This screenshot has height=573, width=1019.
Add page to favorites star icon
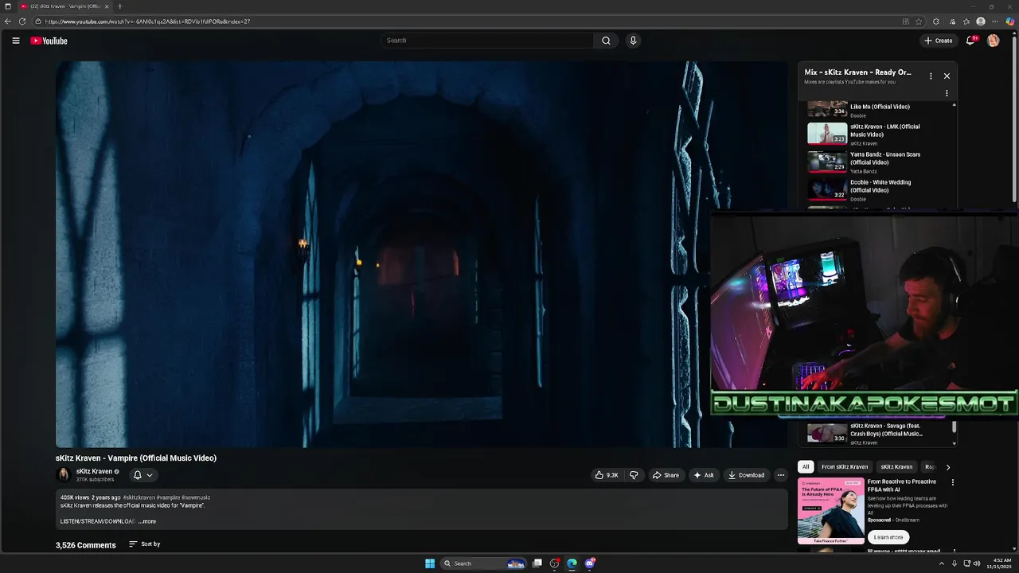pos(919,21)
